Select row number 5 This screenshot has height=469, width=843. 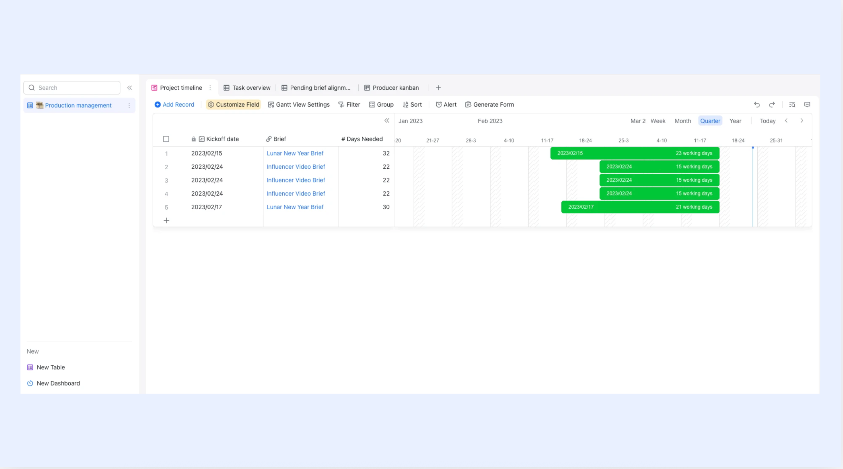click(166, 207)
